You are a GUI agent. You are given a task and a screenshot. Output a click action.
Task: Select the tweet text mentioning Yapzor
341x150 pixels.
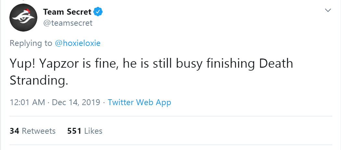point(151,72)
